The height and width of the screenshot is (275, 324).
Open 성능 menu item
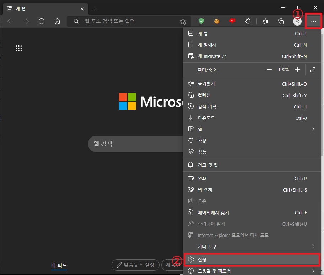point(252,152)
